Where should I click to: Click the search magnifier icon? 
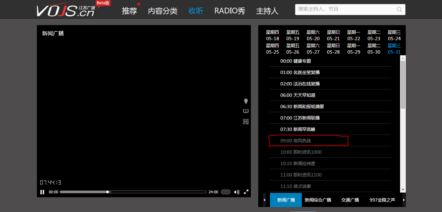click(x=399, y=9)
